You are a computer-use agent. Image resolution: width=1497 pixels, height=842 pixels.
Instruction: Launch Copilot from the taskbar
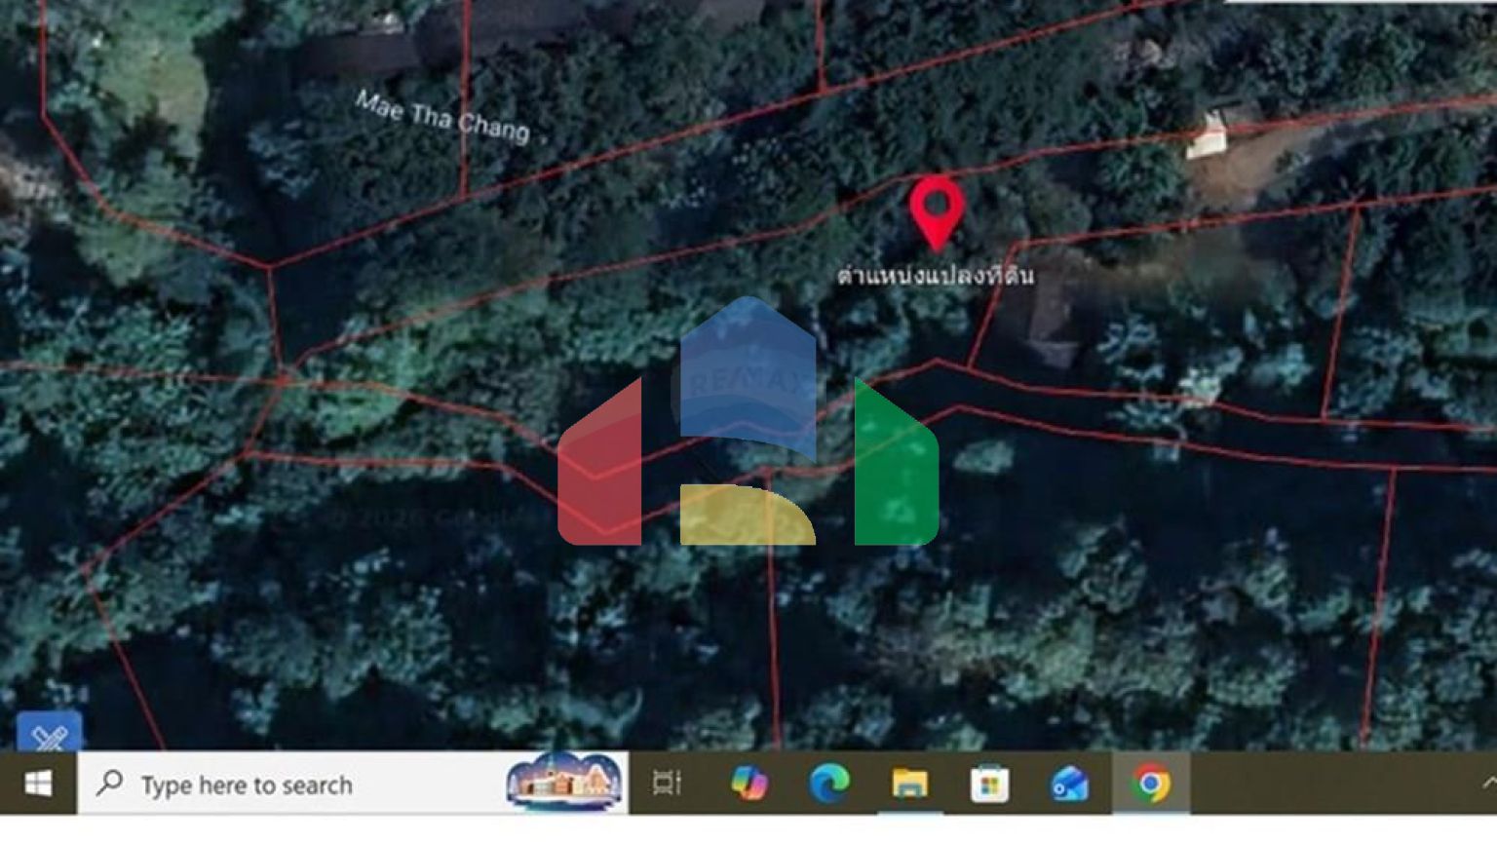[x=748, y=784]
